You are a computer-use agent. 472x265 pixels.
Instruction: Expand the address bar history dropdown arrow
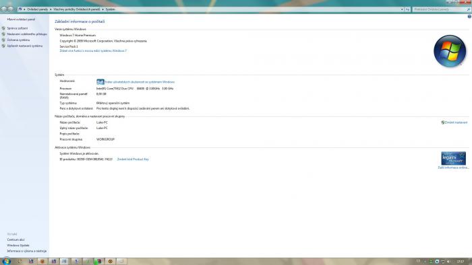click(402, 9)
